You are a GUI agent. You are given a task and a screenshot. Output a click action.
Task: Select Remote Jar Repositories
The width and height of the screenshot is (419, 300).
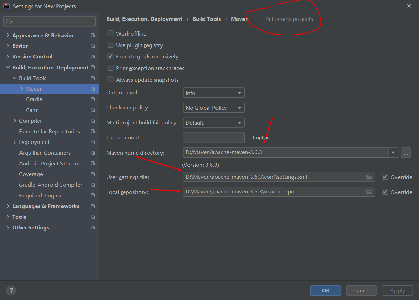pos(50,131)
